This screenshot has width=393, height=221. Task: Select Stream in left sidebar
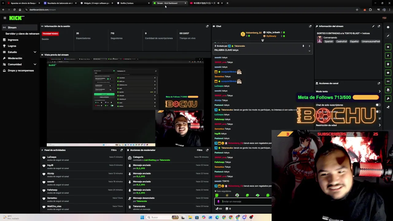pos(19,28)
